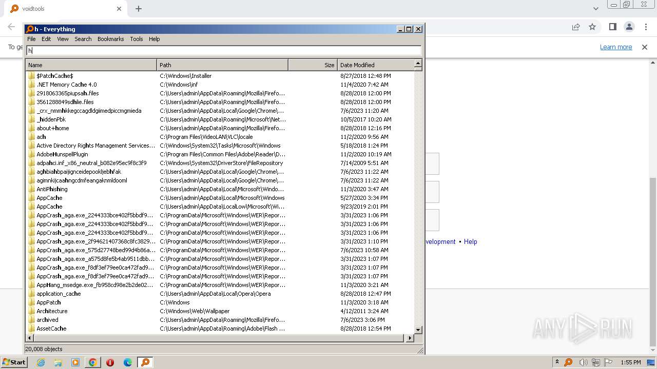This screenshot has width=657, height=369.
Task: Sort results by Size column
Action: (x=313, y=65)
